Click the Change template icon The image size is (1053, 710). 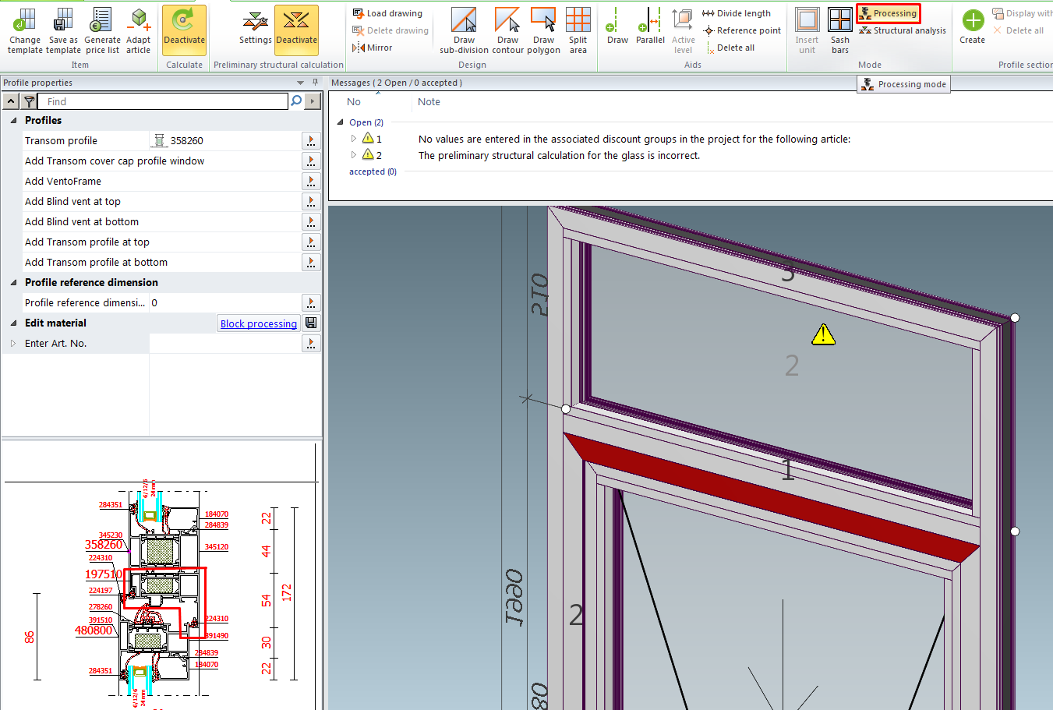point(25,20)
